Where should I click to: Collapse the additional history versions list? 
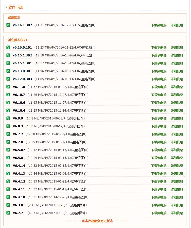[97, 221]
